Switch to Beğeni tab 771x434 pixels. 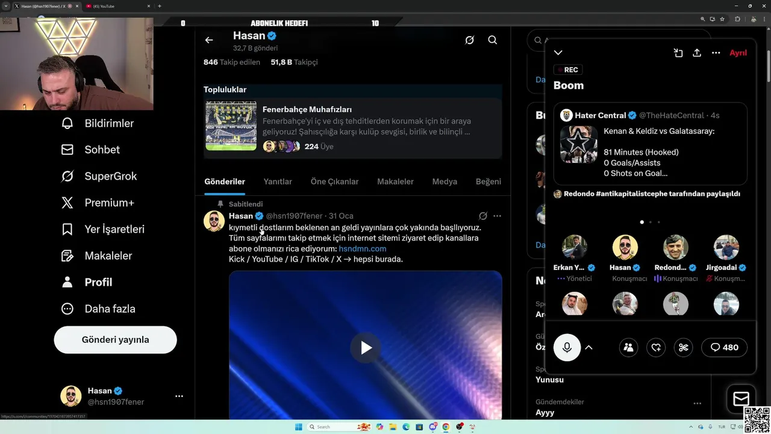[489, 181]
